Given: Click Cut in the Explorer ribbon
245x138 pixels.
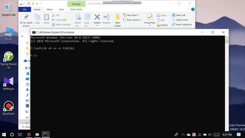Looking at the screenshot, I should tap(56, 15).
